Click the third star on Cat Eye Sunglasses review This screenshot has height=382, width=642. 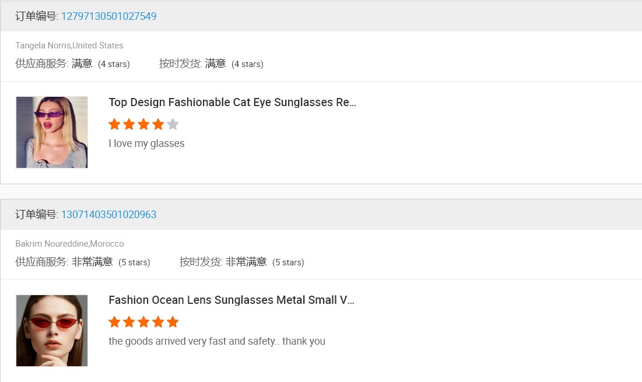click(x=143, y=124)
